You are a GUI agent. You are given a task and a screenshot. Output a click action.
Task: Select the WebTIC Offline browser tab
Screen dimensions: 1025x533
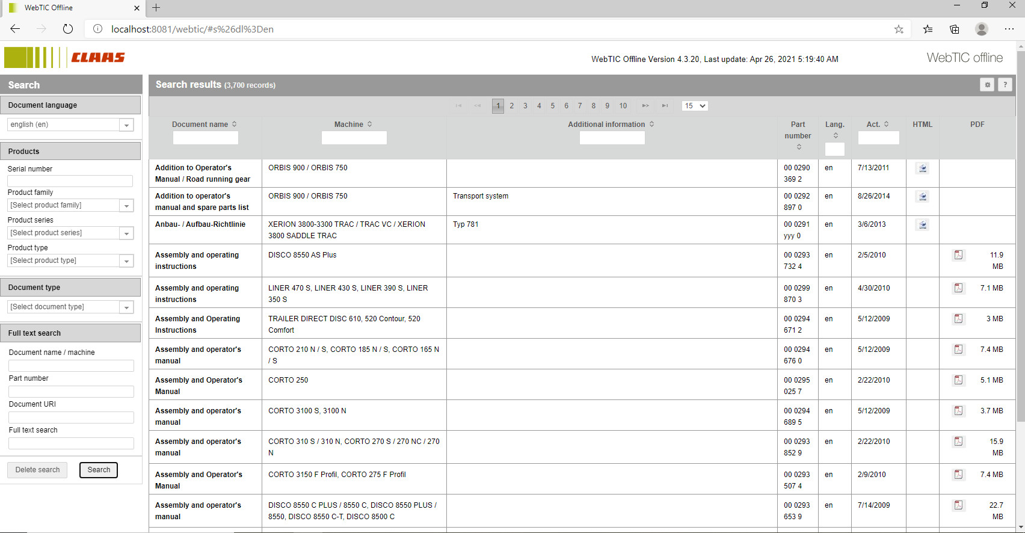point(73,8)
